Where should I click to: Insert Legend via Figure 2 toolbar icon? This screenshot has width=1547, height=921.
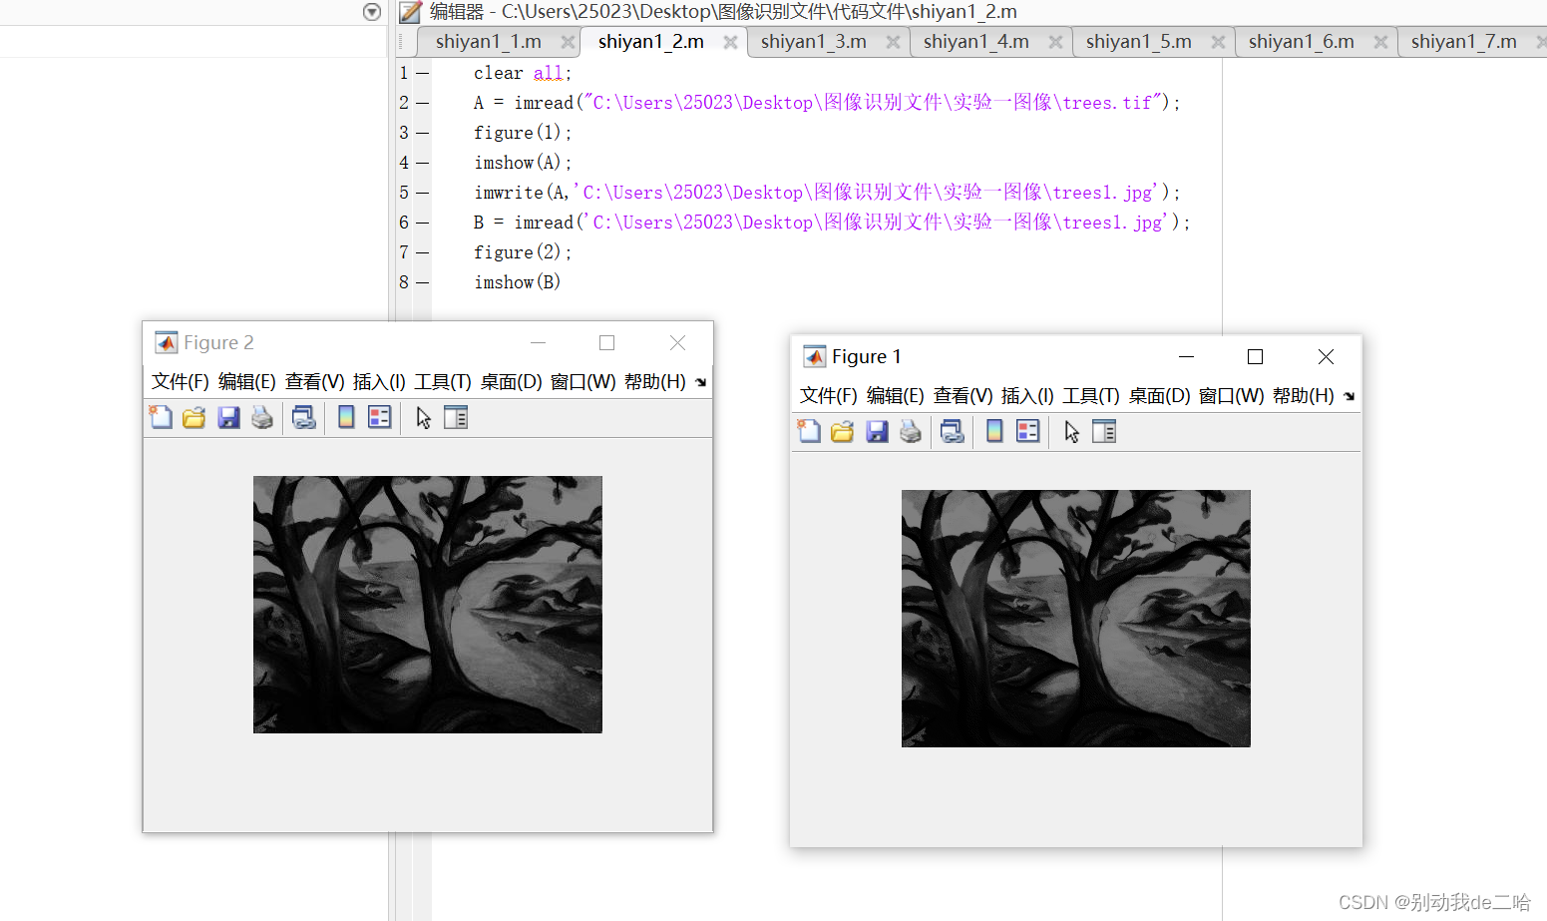380,417
